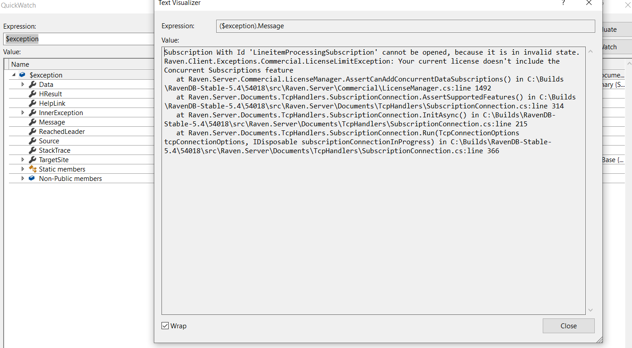The width and height of the screenshot is (632, 348).
Task: Click the Static members icon
Action: 32,169
